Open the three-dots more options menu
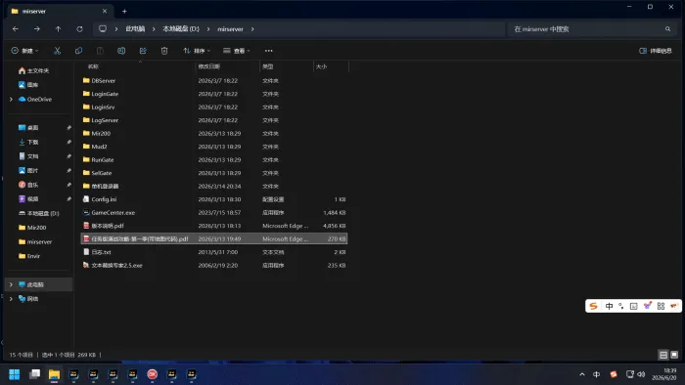Screen dimensions: 685x385 (x=269, y=51)
